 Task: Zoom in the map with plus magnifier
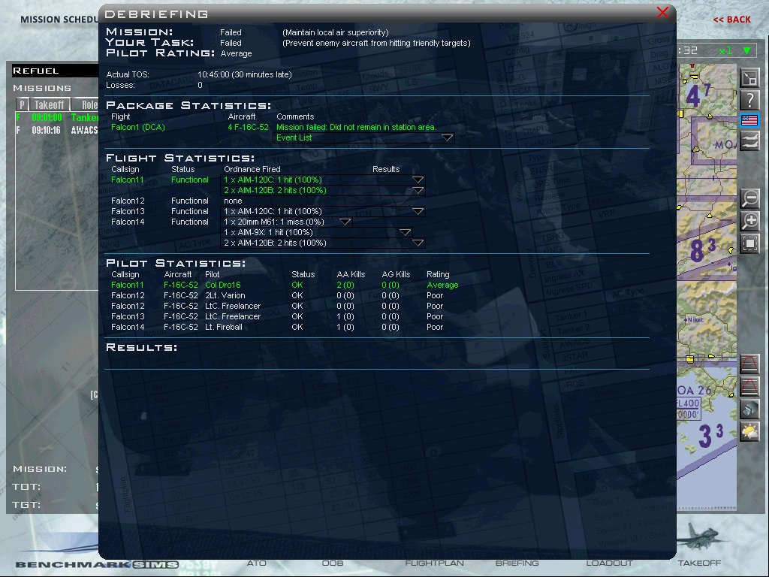pos(749,221)
